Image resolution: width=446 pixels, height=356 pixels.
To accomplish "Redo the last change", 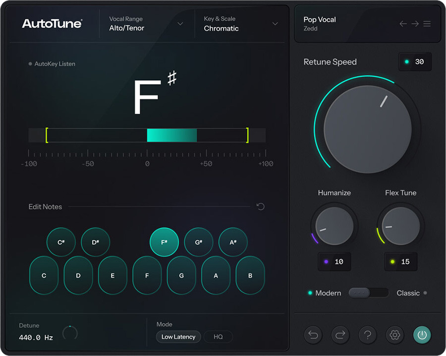I will point(340,335).
